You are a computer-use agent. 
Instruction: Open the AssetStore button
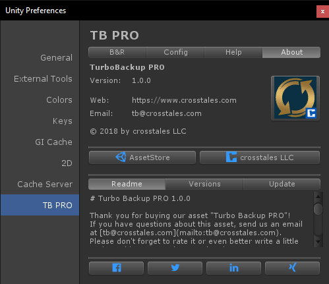click(142, 157)
